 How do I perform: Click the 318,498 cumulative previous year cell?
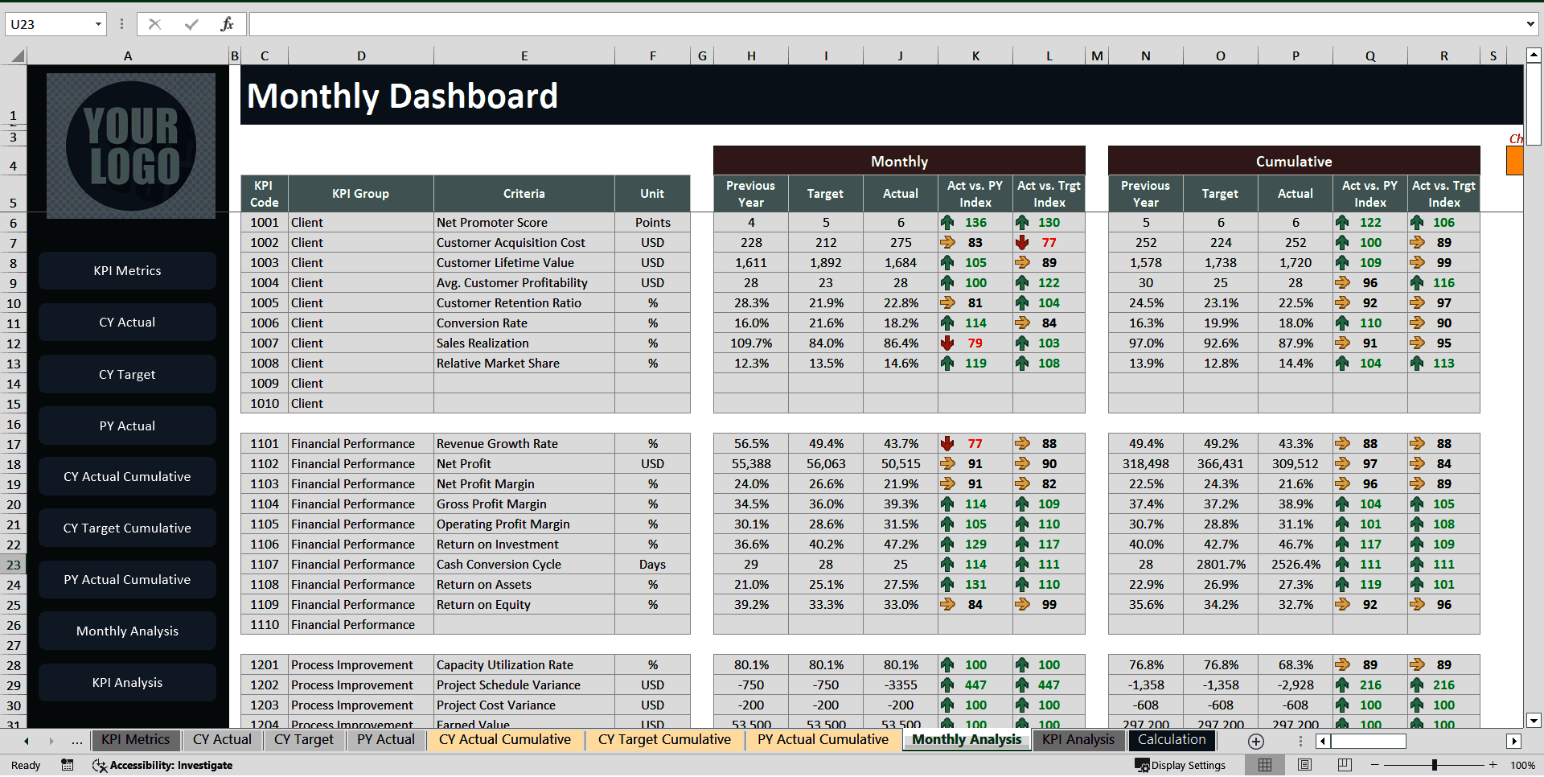(1146, 464)
